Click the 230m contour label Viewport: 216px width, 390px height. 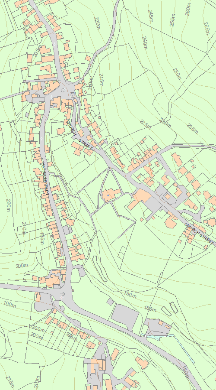coord(165,123)
